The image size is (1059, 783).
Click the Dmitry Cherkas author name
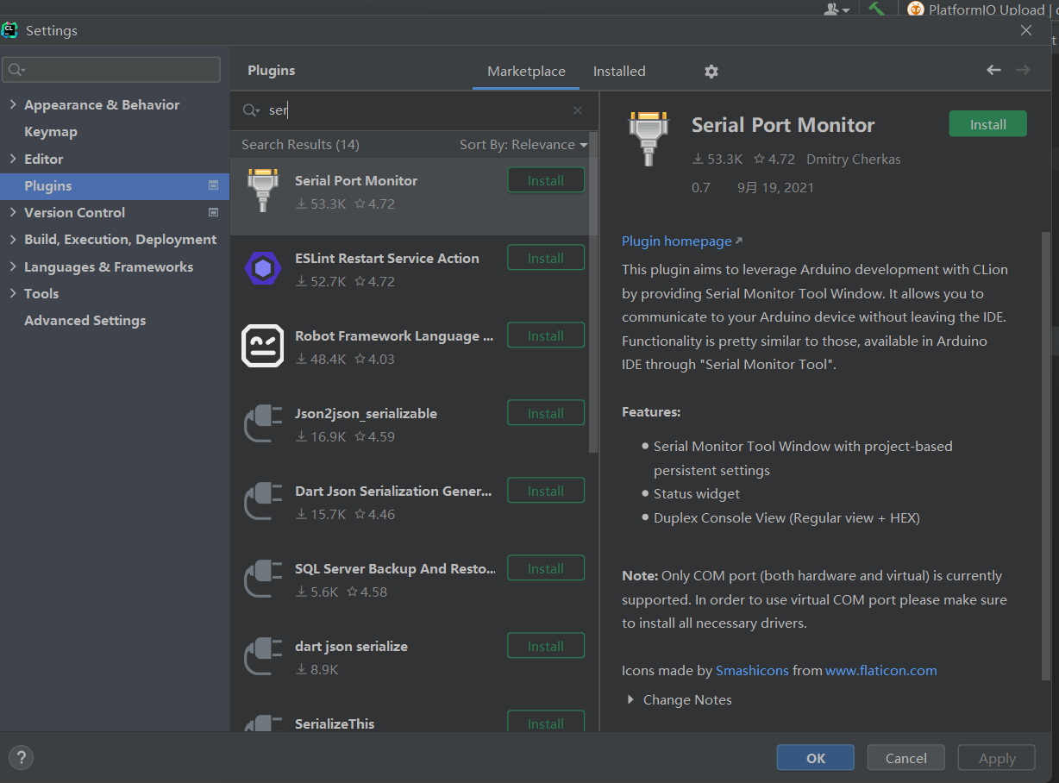coord(854,160)
